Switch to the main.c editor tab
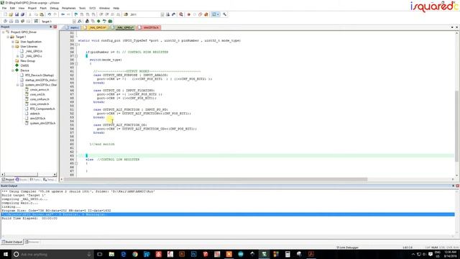460x259 pixels. (72, 27)
